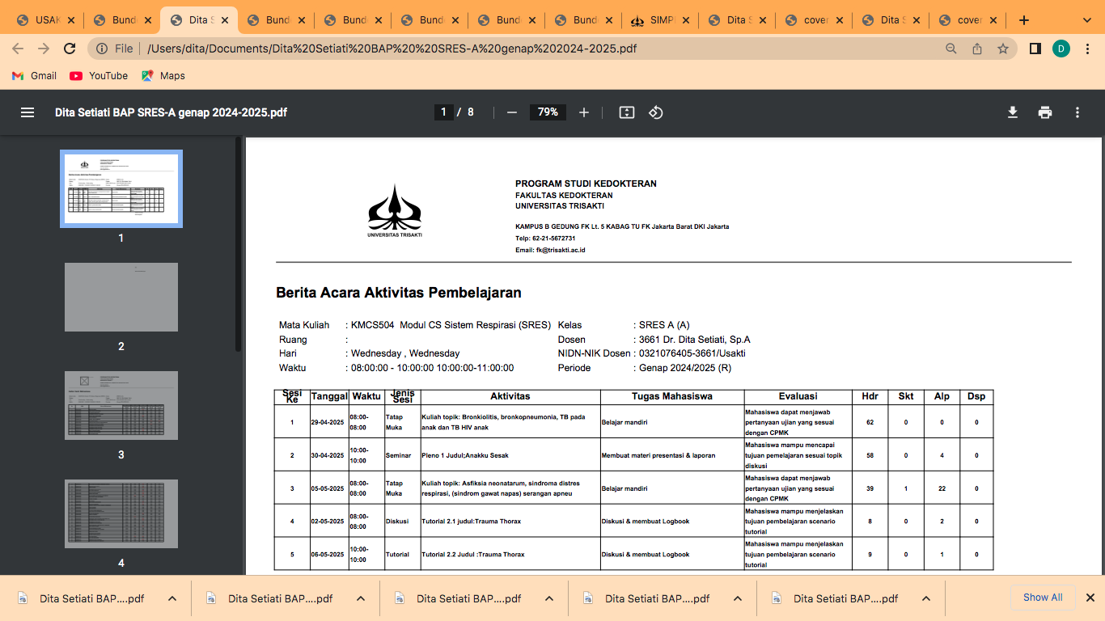Open the Gmail bookmark

coord(34,75)
